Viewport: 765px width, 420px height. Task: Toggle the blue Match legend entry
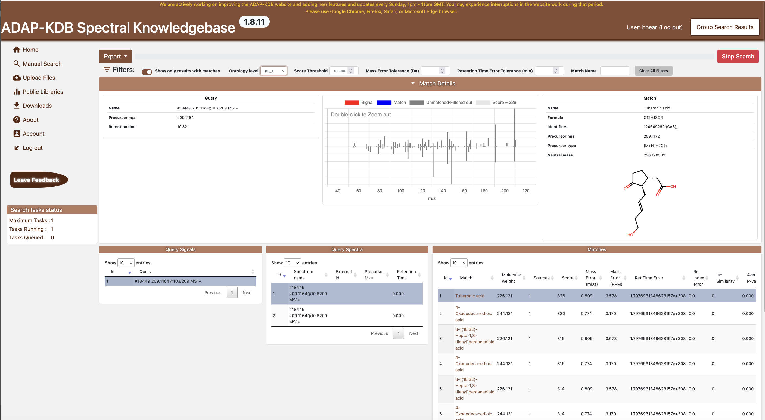pyautogui.click(x=384, y=103)
